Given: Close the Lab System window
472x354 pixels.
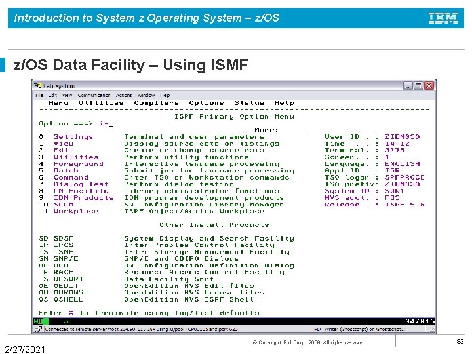Looking at the screenshot, I should pyautogui.click(x=429, y=86).
